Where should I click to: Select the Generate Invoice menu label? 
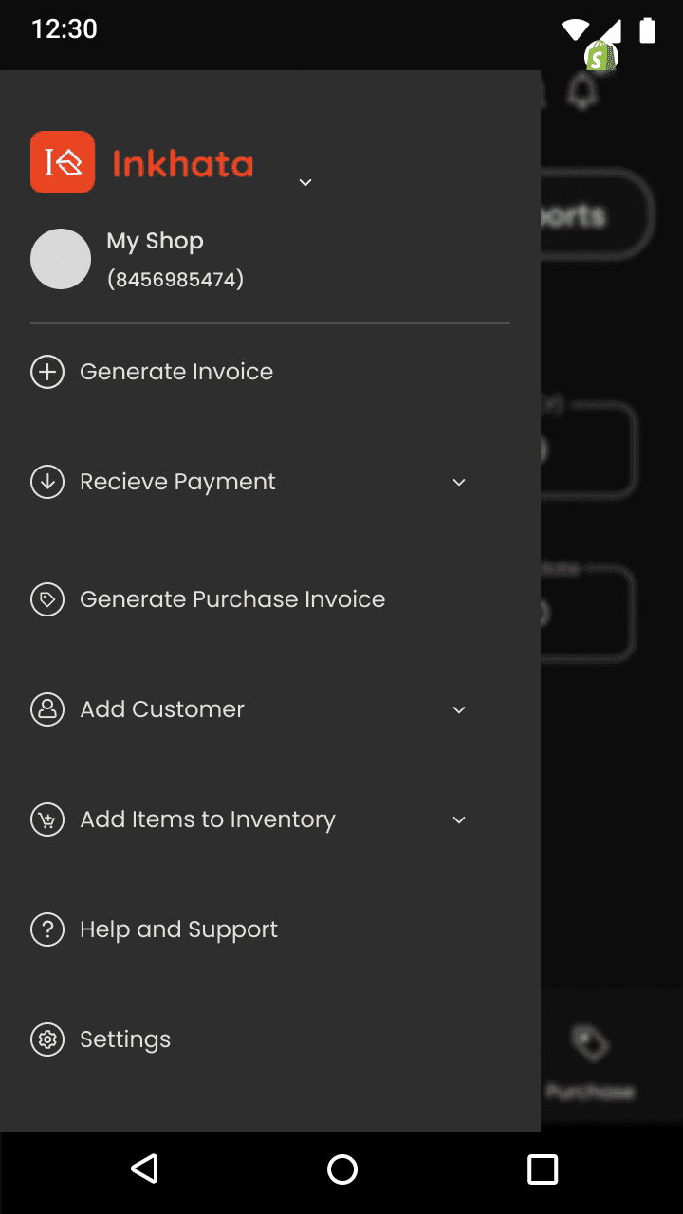coord(176,372)
